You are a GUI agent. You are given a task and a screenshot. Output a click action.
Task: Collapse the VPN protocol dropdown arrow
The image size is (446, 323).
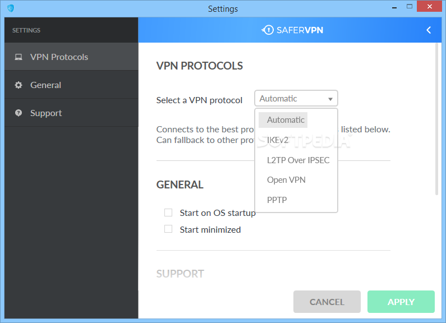330,99
